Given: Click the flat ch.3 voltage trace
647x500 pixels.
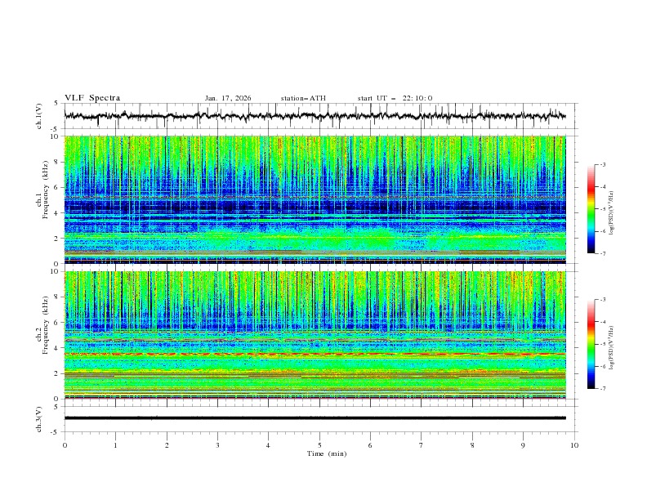Looking at the screenshot, I should tap(315, 418).
